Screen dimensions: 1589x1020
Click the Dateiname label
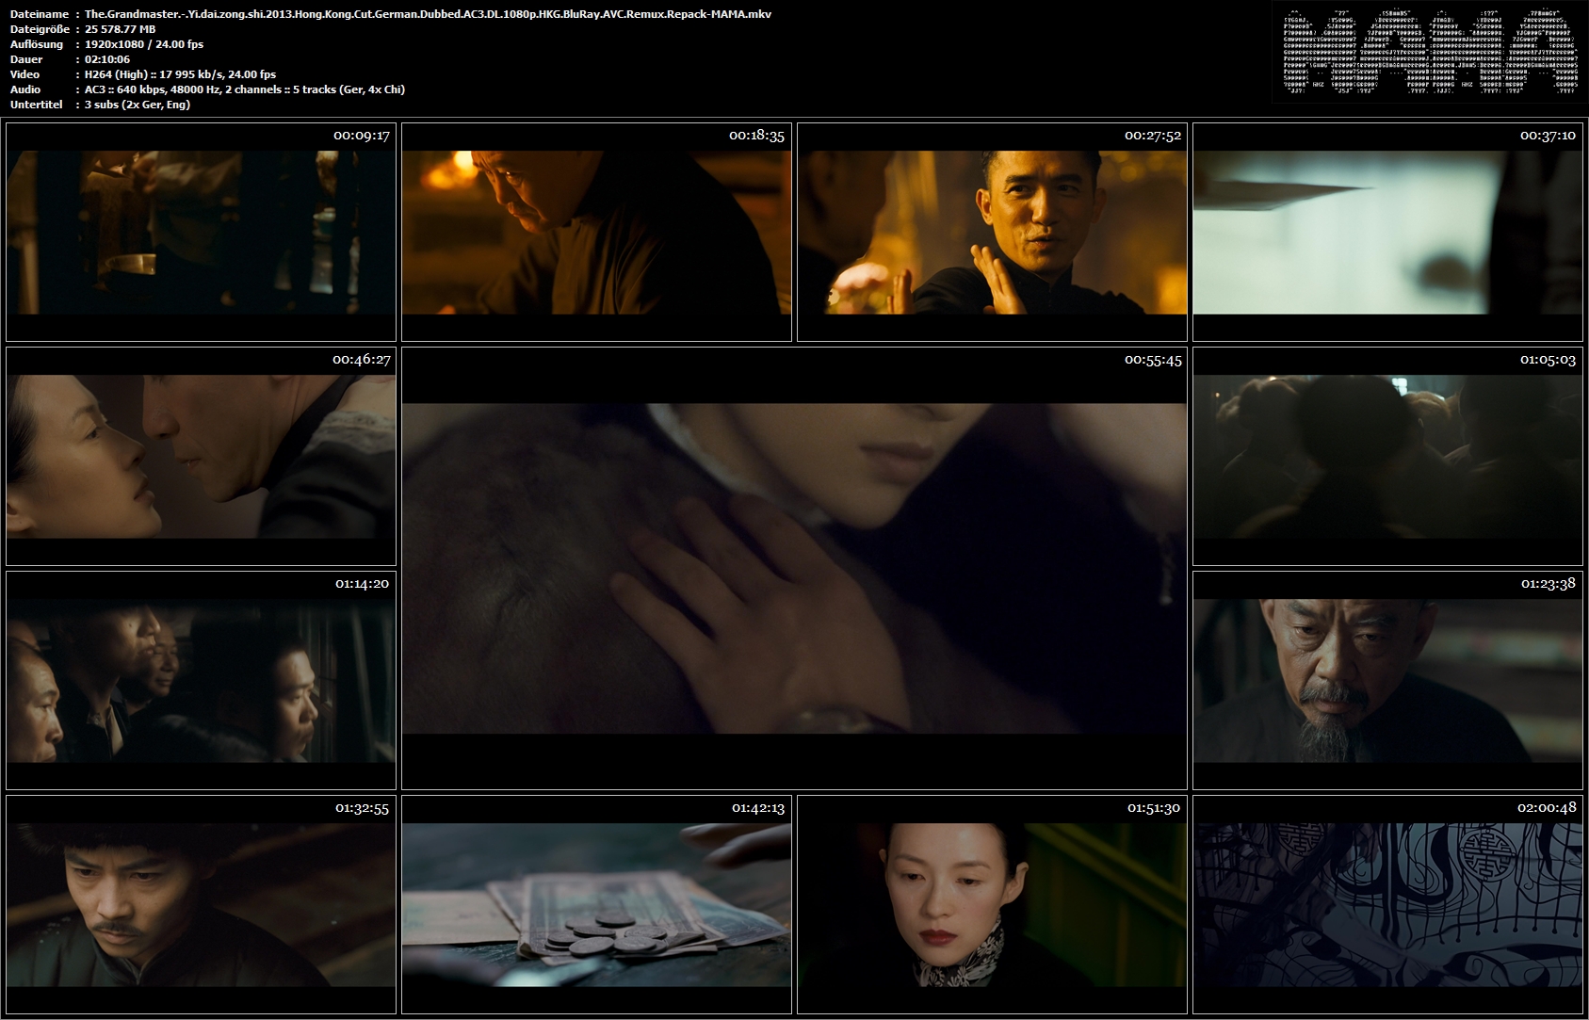tap(40, 14)
